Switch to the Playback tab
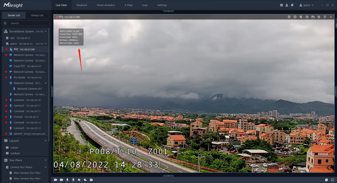Screen dimensions: 337x183 (82, 5)
